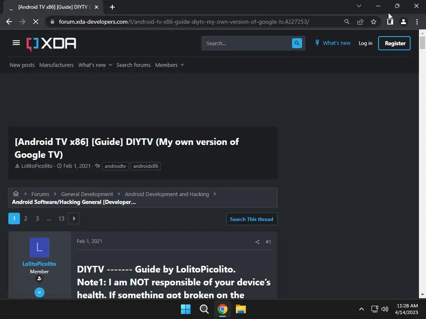Open Forums breadcrumb link

point(40,194)
